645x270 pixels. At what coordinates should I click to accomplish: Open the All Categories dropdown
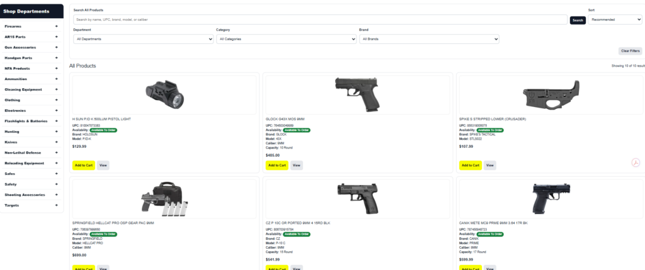coord(287,39)
